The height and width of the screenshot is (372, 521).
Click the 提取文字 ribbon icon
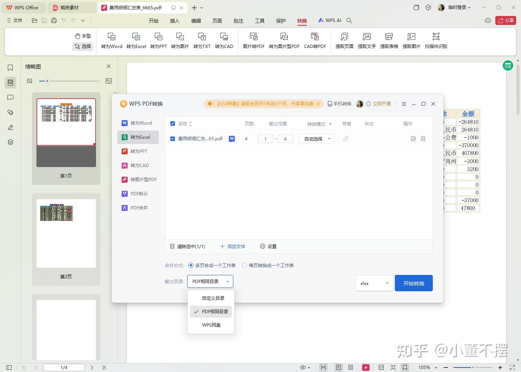point(367,41)
